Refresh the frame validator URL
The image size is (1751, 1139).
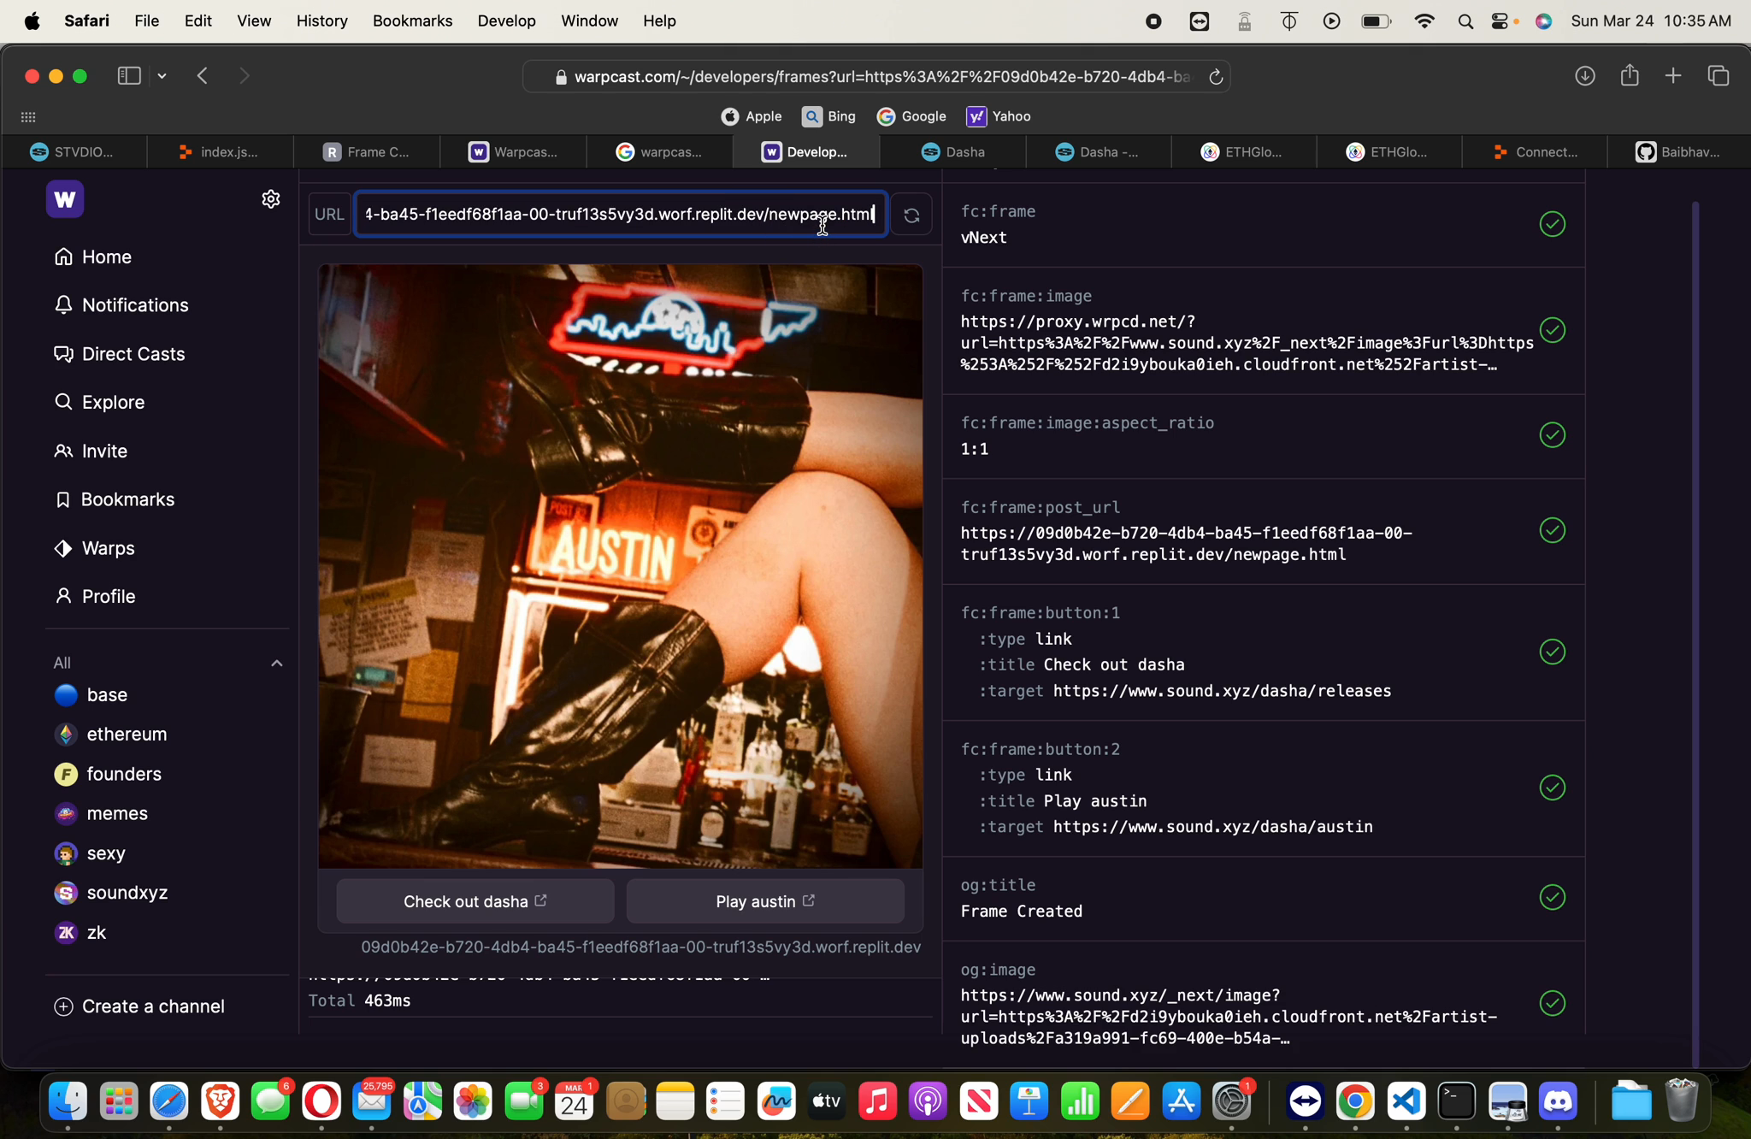coord(911,215)
